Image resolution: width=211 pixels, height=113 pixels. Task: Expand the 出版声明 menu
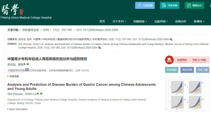[x=161, y=21]
